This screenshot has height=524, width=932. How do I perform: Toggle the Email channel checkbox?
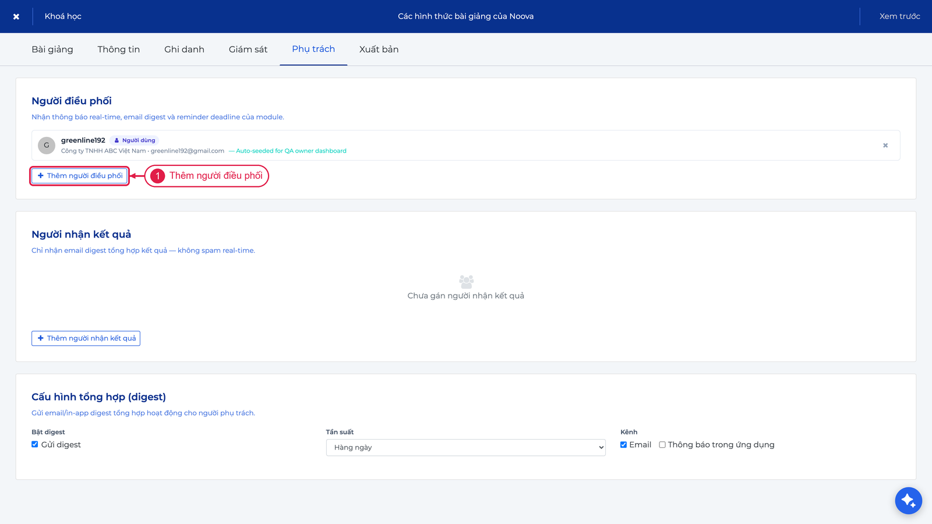point(624,444)
